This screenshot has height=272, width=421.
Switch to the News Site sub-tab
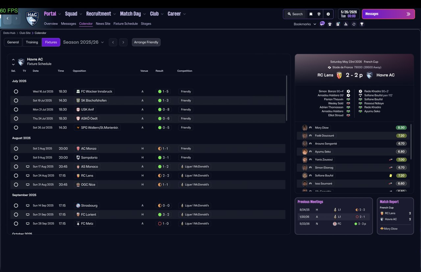tap(103, 24)
